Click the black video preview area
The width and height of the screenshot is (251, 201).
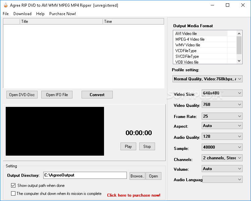click(x=55, y=131)
